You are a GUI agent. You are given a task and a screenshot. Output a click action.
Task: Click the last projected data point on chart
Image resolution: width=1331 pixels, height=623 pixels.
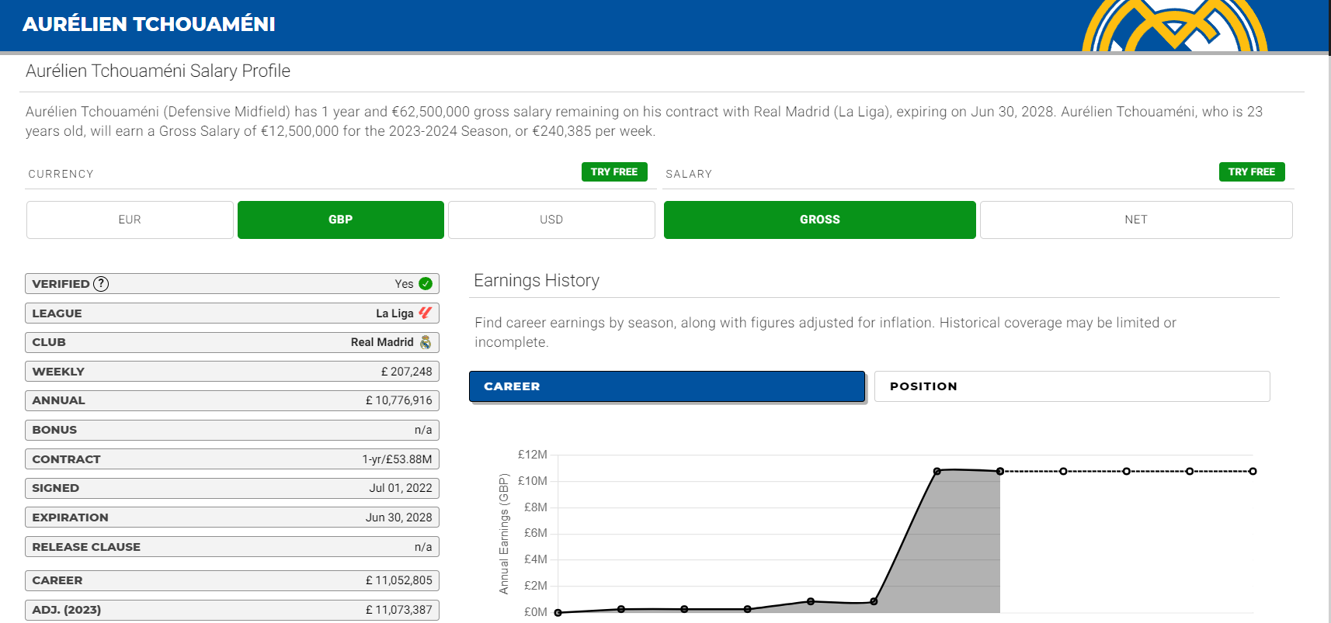[x=1253, y=471]
